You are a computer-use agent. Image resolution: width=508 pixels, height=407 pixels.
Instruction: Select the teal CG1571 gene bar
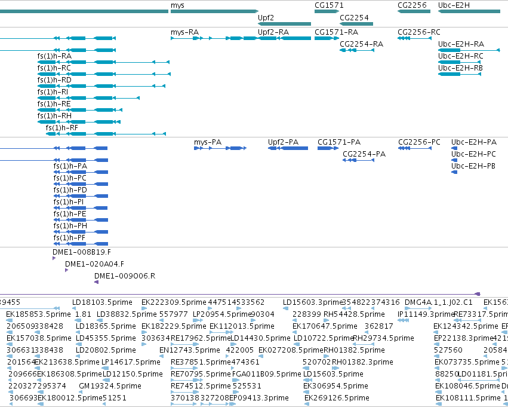pos(327,11)
